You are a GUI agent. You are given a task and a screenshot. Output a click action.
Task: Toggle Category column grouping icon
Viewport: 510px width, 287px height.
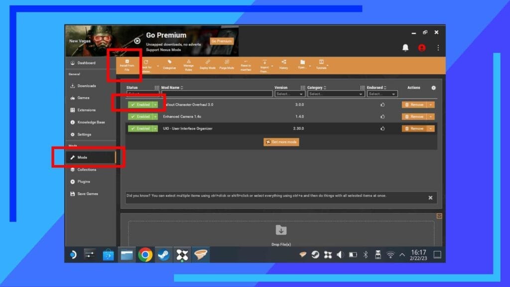(x=363, y=88)
